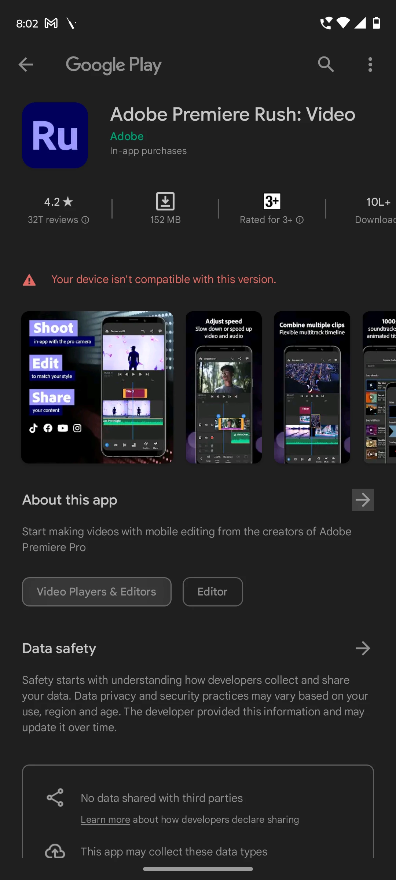The height and width of the screenshot is (880, 396).
Task: Tap the Wi-Fi status bar icon
Action: click(x=343, y=23)
